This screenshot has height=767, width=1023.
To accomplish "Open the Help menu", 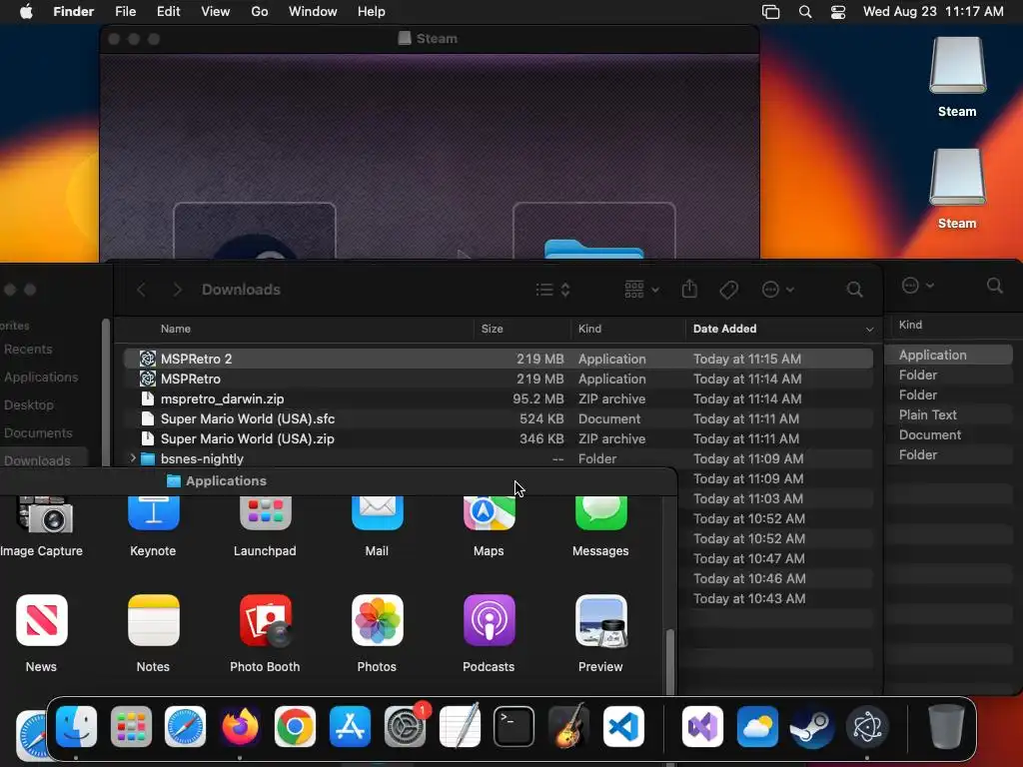I will click(372, 12).
